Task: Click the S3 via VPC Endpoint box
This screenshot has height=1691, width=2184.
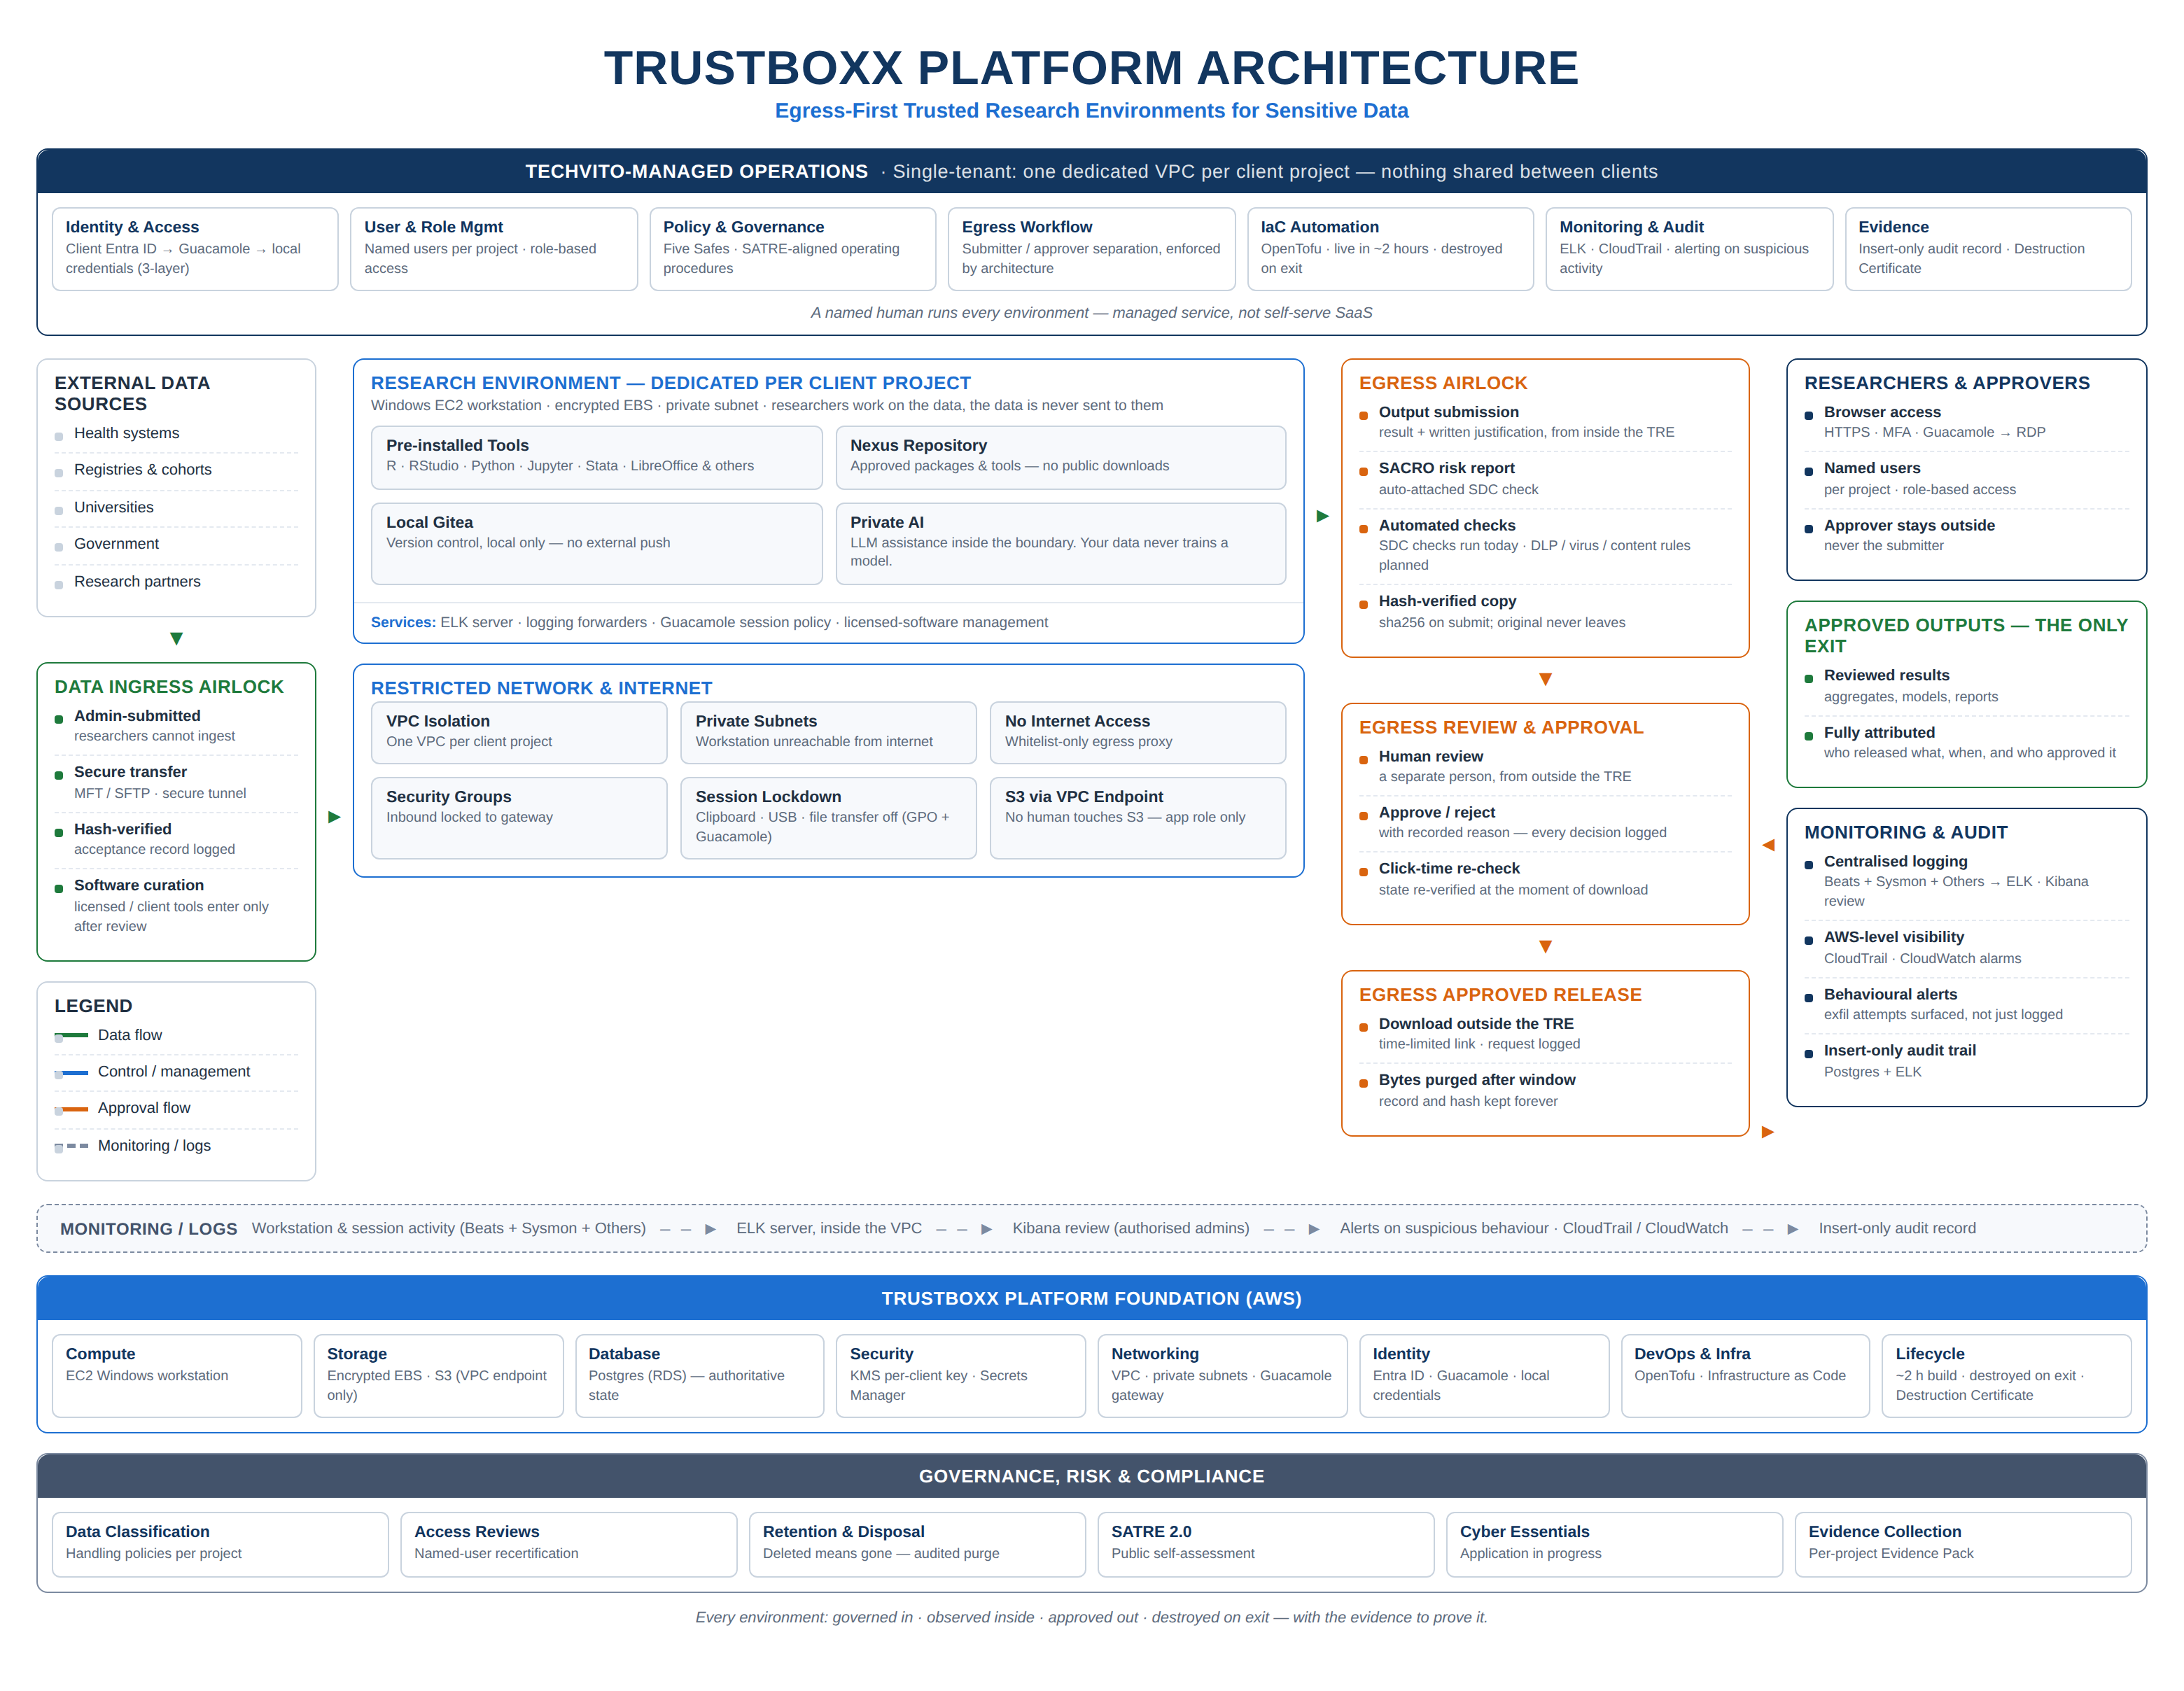Action: coord(1138,818)
